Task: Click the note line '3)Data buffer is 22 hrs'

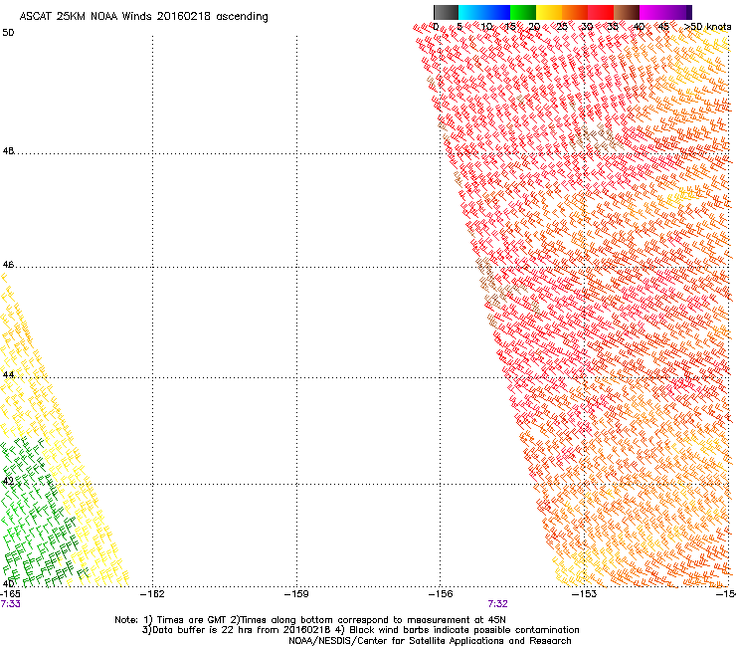Action: pos(360,630)
